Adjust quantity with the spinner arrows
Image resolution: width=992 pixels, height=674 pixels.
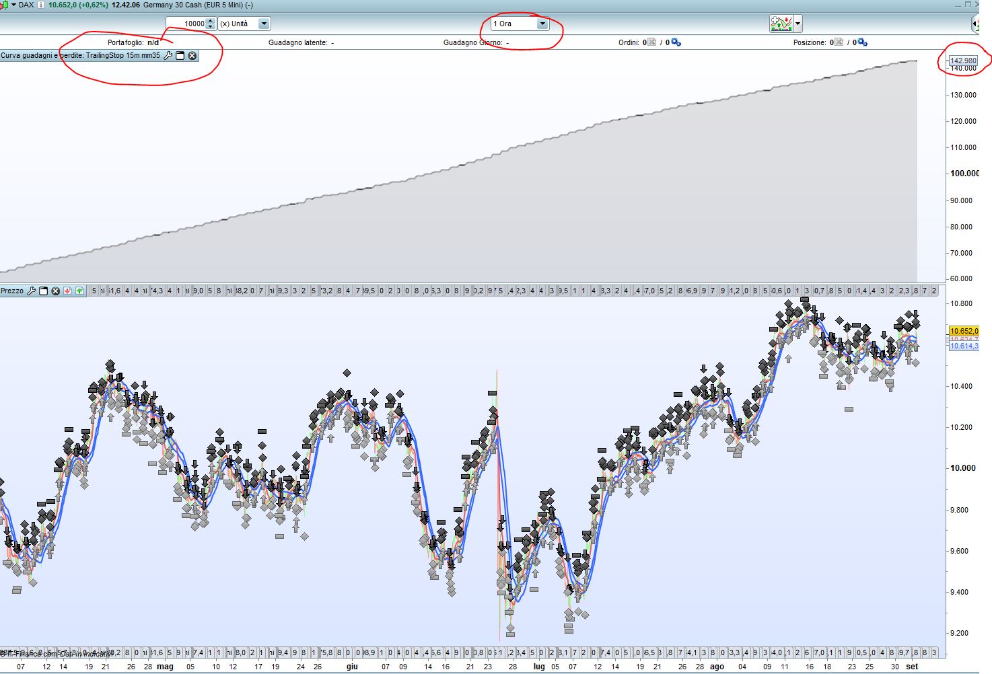click(x=211, y=24)
